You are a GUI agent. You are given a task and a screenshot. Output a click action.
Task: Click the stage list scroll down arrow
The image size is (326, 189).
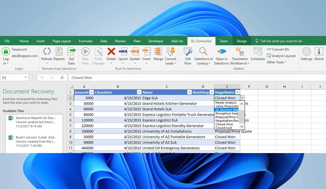(x=242, y=127)
